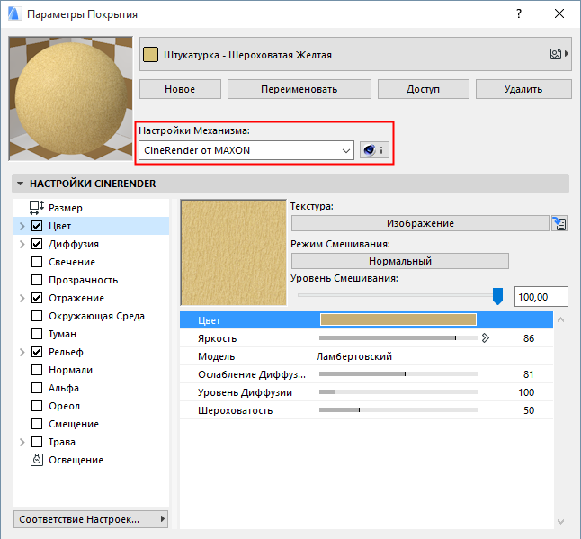Open the CineRender от MAXON engine dropdown

click(x=246, y=150)
